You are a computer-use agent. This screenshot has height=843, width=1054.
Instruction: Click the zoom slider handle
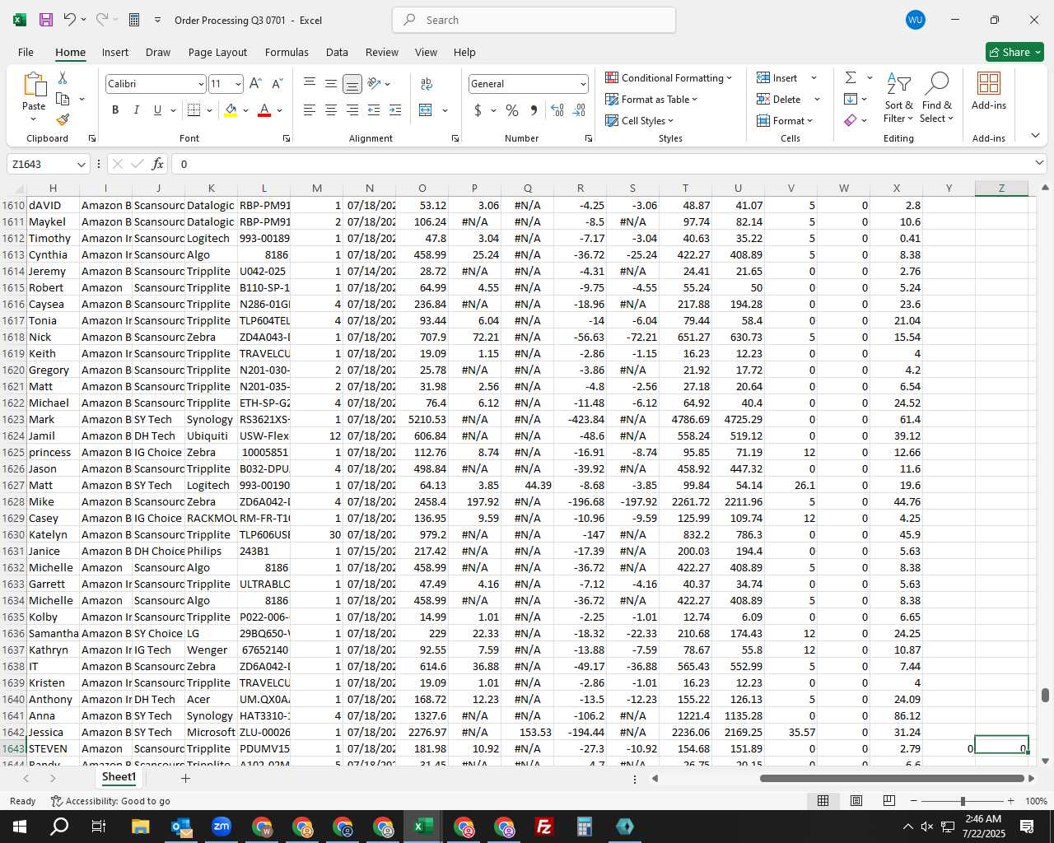pos(963,801)
